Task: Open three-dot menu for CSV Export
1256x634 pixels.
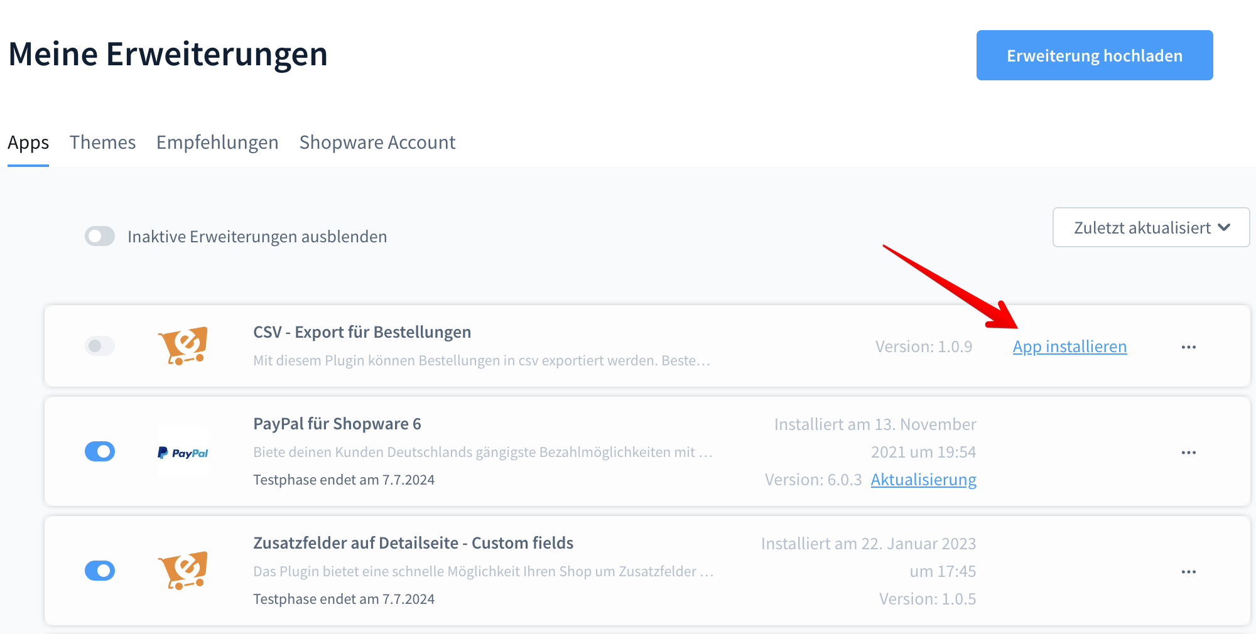Action: (x=1188, y=347)
